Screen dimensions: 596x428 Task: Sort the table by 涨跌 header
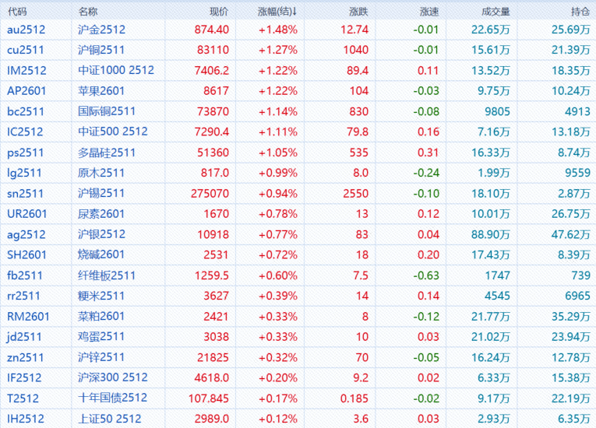tap(358, 12)
